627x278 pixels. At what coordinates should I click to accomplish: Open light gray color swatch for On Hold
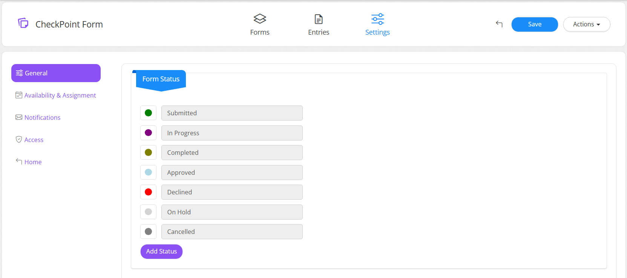148,212
